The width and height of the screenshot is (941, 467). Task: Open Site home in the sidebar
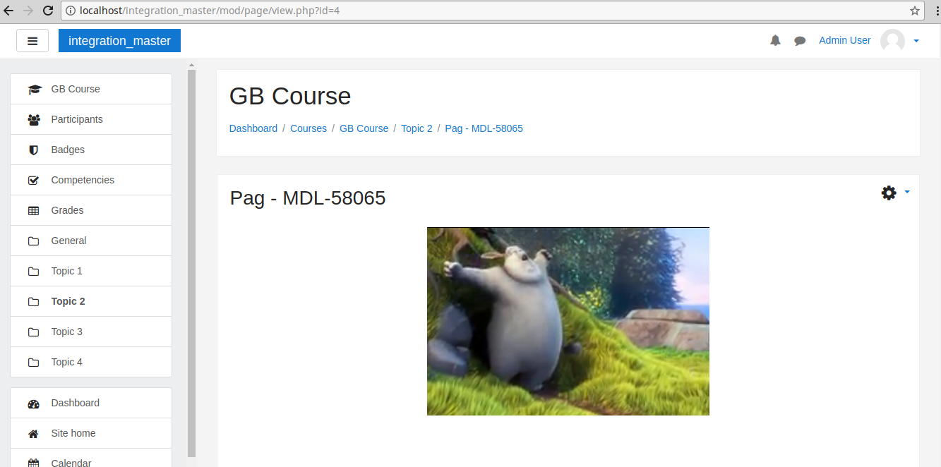(x=91, y=433)
